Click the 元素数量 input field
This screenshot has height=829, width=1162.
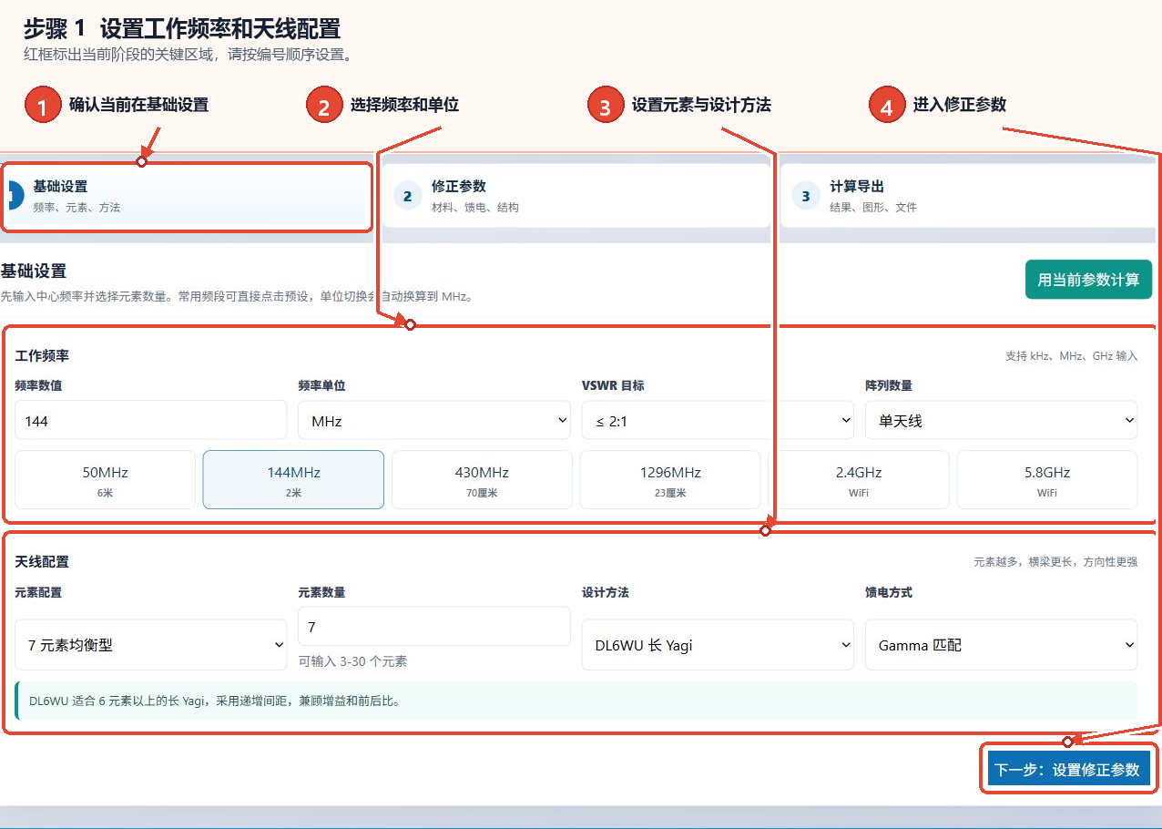pyautogui.click(x=434, y=627)
